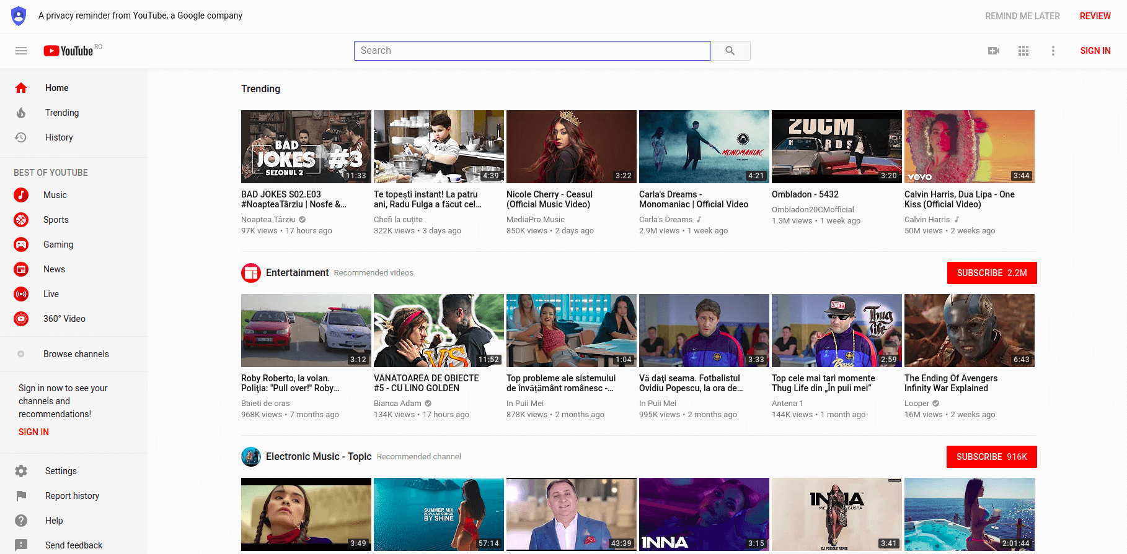
Task: Open the Roby Roberto la volan title
Action: point(290,383)
